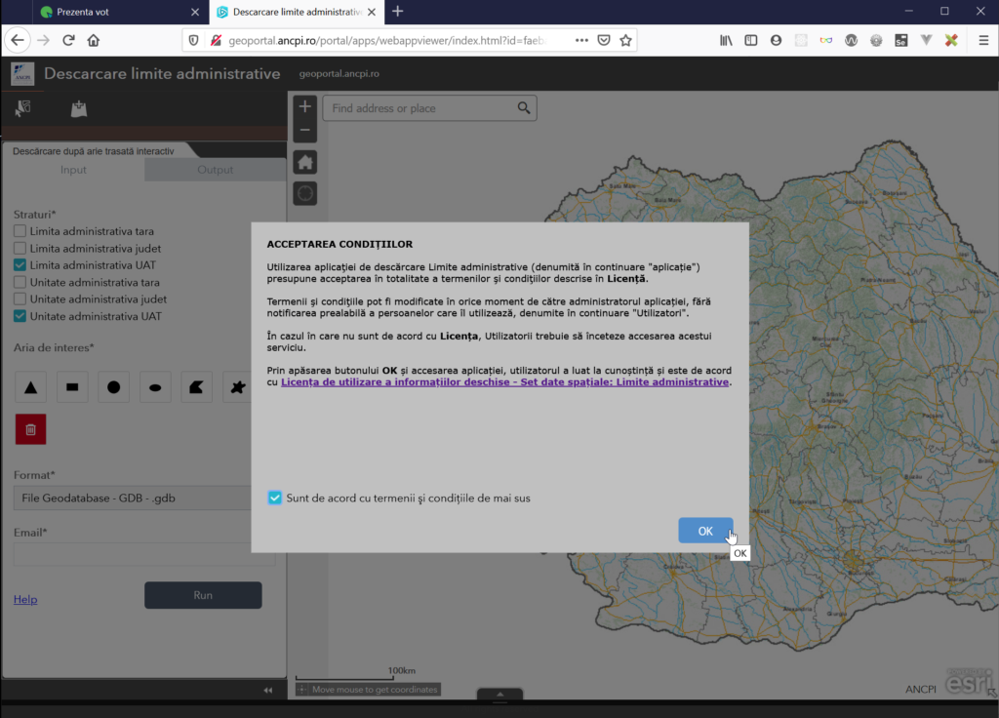Open page actions three-dots menu

581,40
